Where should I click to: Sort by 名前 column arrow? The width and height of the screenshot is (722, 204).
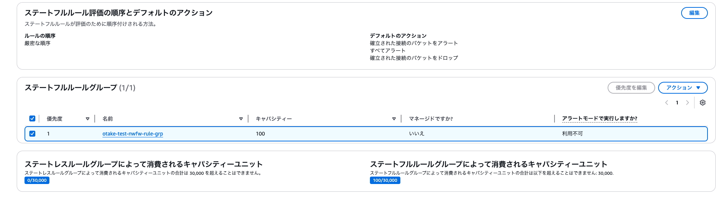click(x=241, y=119)
